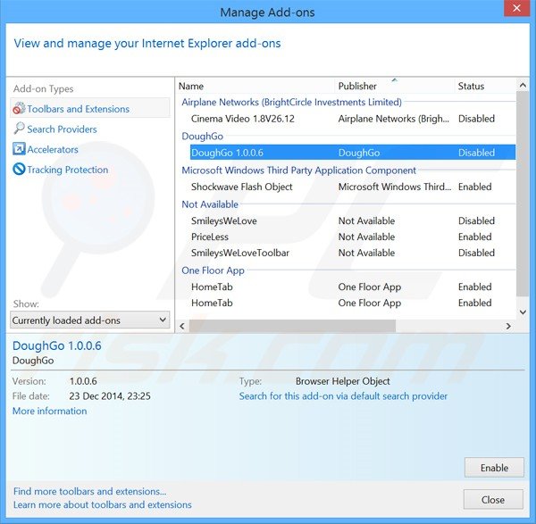This screenshot has width=536, height=524.
Task: Click the vertical scrollbar down arrow
Action: pyautogui.click(x=523, y=312)
